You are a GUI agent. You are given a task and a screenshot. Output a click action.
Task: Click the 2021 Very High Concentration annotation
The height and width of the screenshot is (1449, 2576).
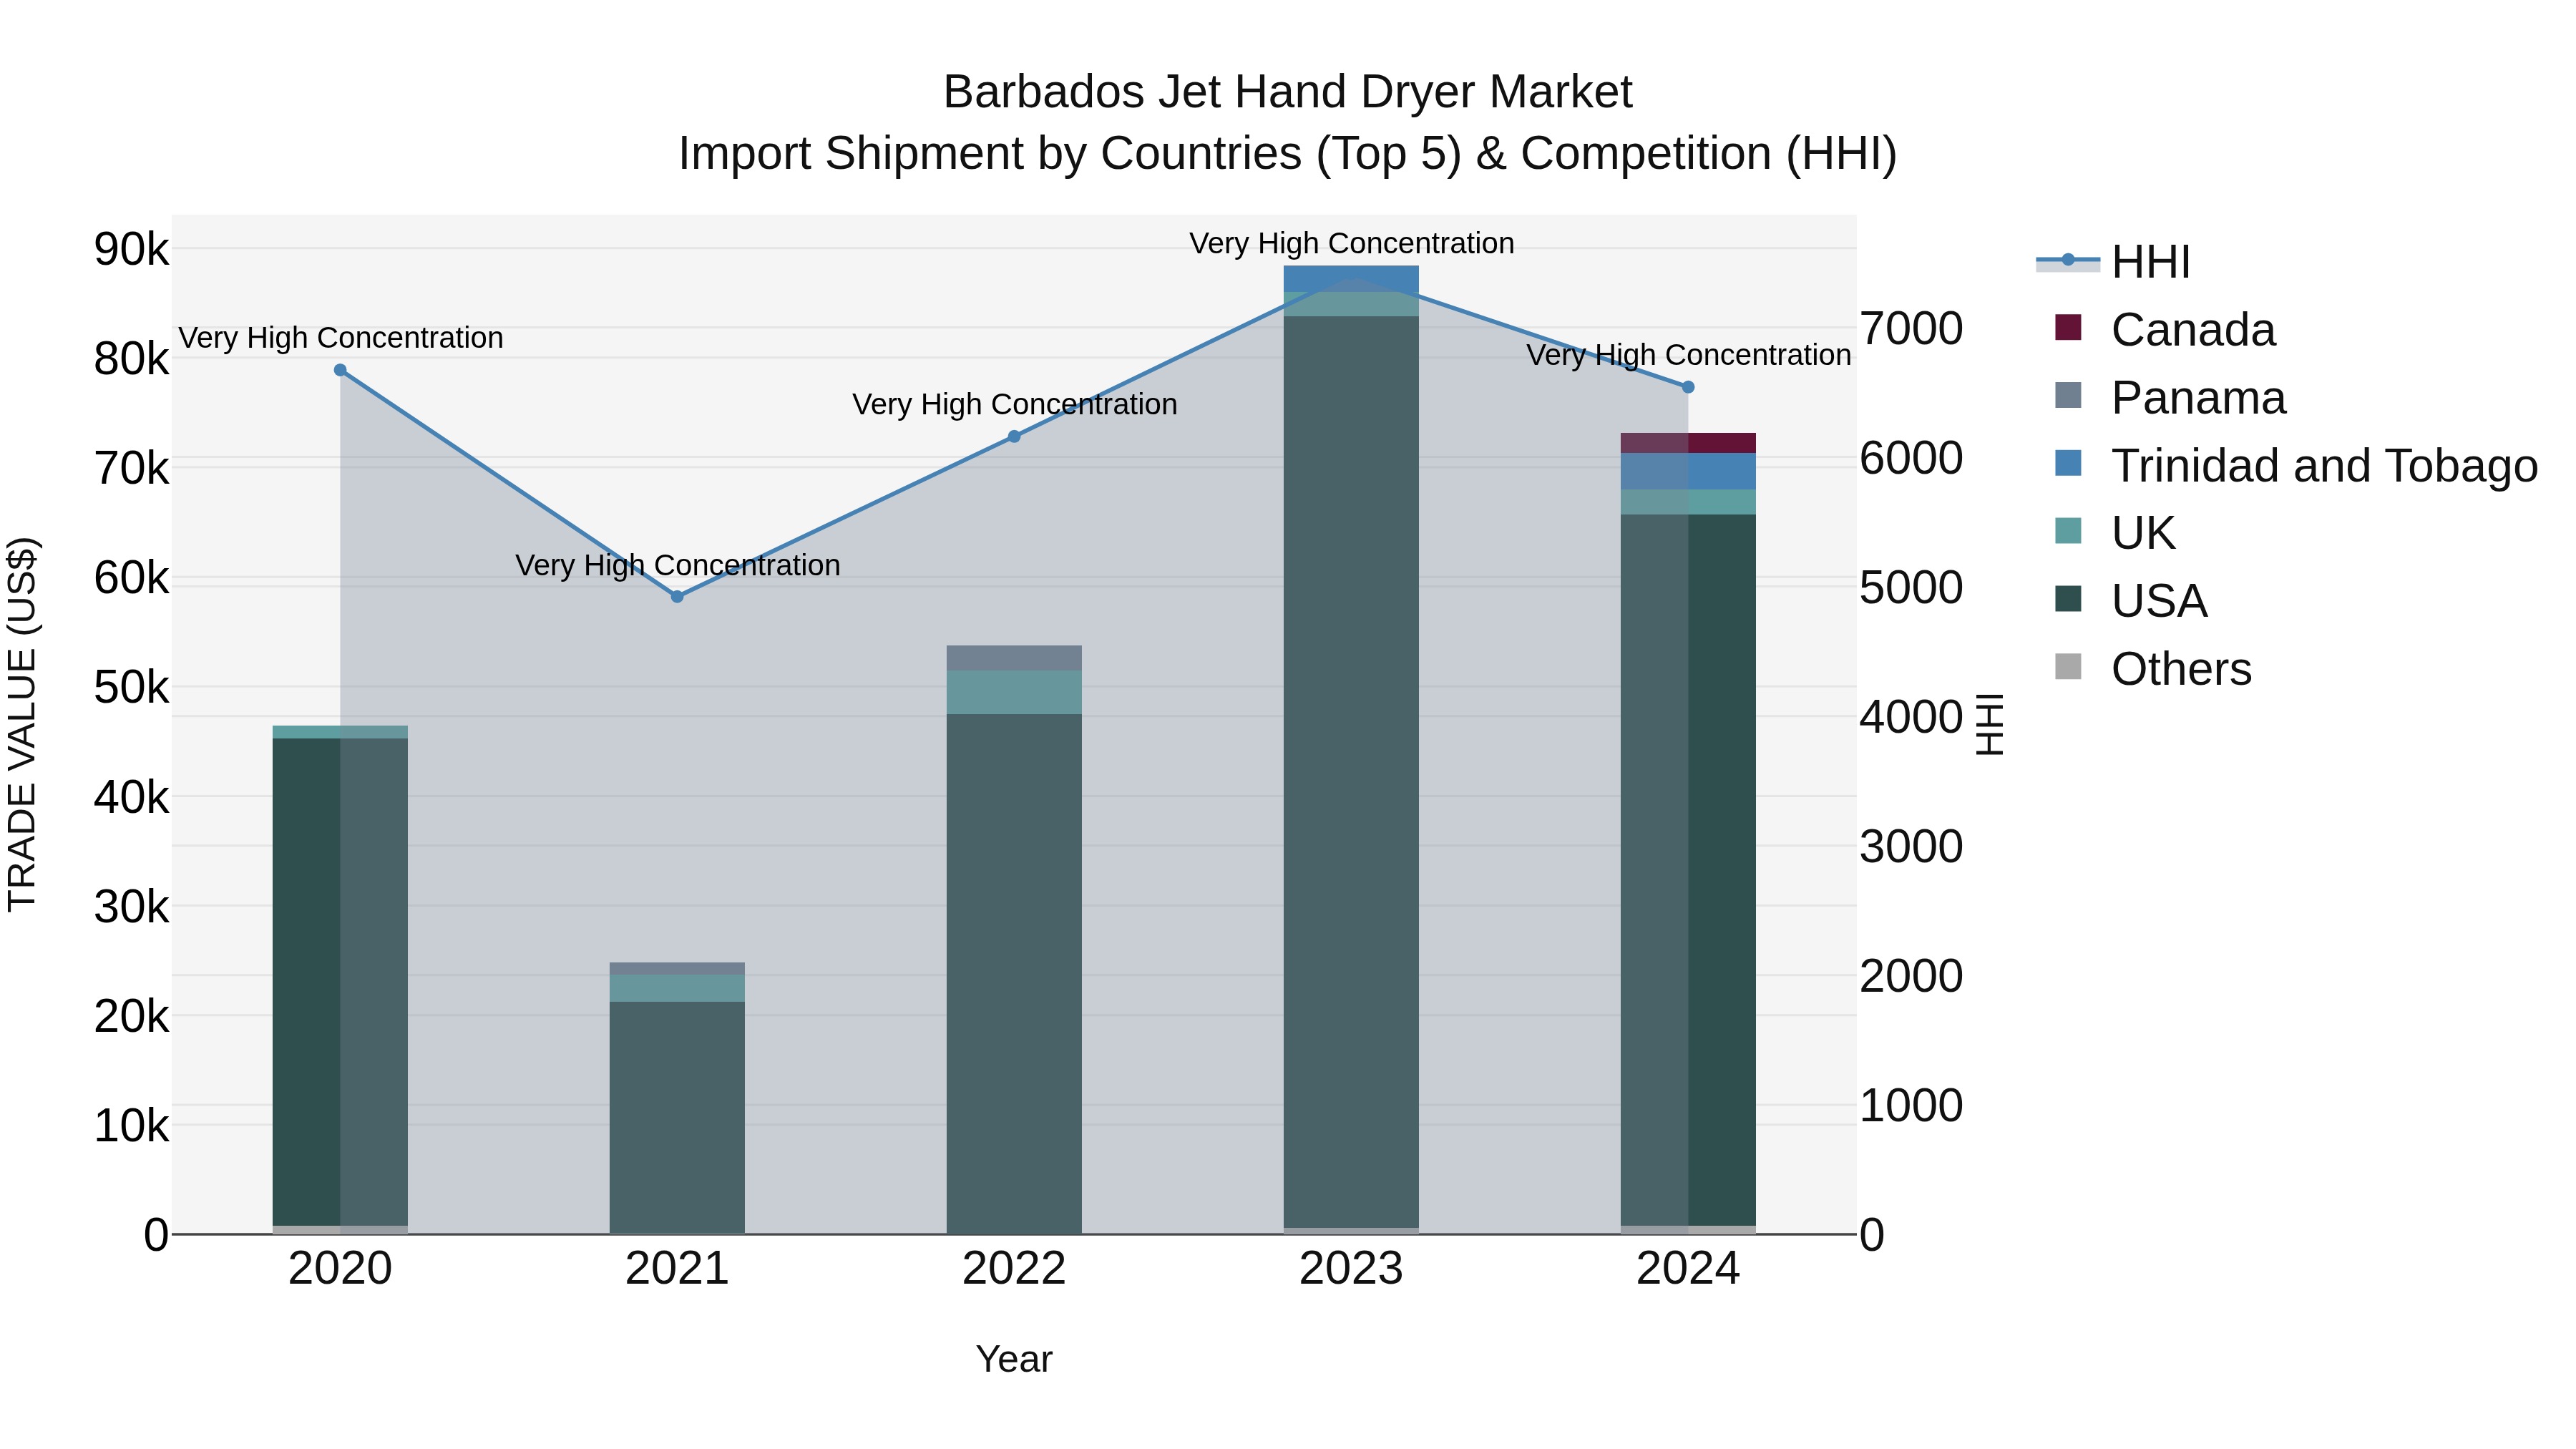coord(677,565)
